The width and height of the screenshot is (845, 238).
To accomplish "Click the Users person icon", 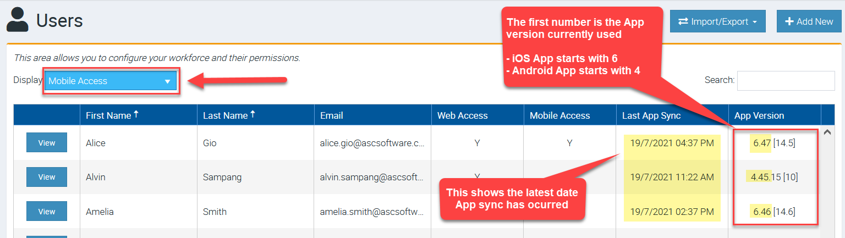I will tap(18, 21).
